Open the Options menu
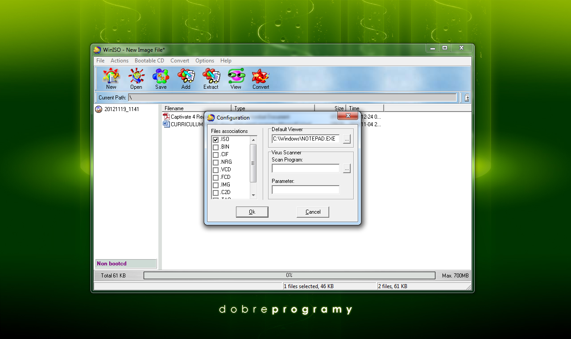Screen dimensions: 571x339 pyautogui.click(x=204, y=61)
